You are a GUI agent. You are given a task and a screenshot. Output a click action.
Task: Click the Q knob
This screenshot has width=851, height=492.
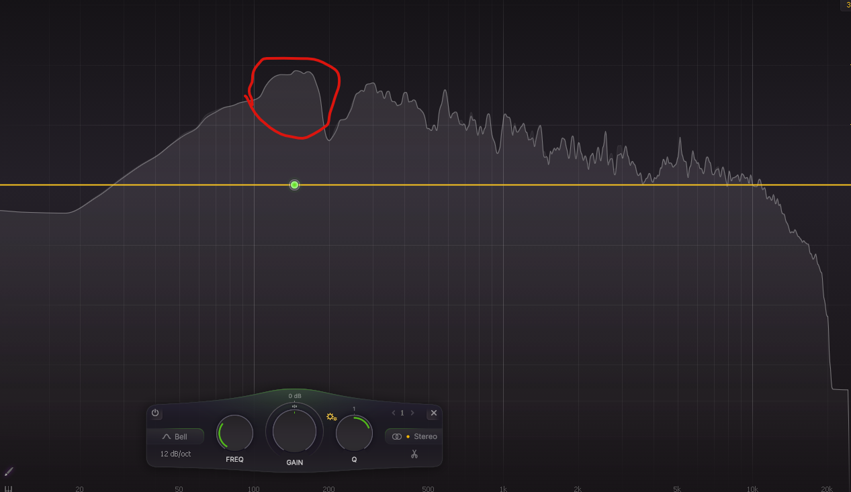click(354, 434)
